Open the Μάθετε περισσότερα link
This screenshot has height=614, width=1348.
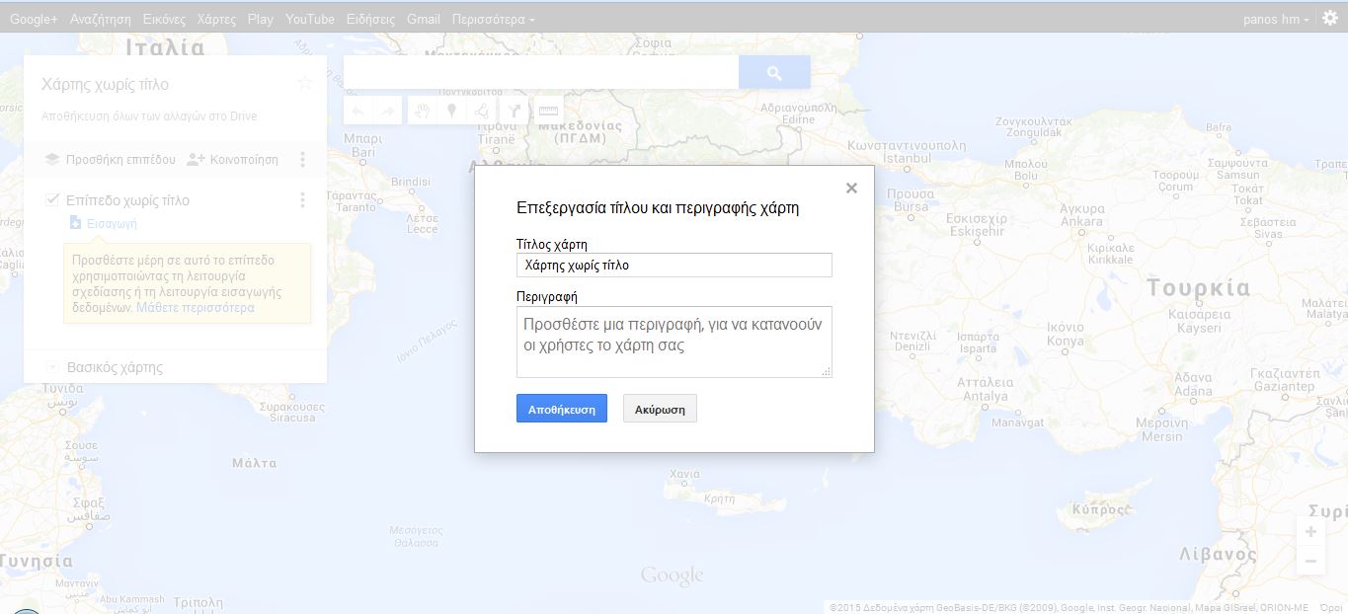196,307
